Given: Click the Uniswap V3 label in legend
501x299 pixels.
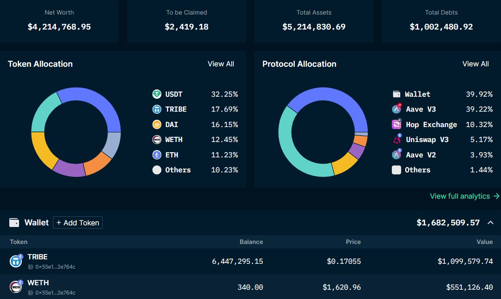Looking at the screenshot, I should tap(427, 140).
